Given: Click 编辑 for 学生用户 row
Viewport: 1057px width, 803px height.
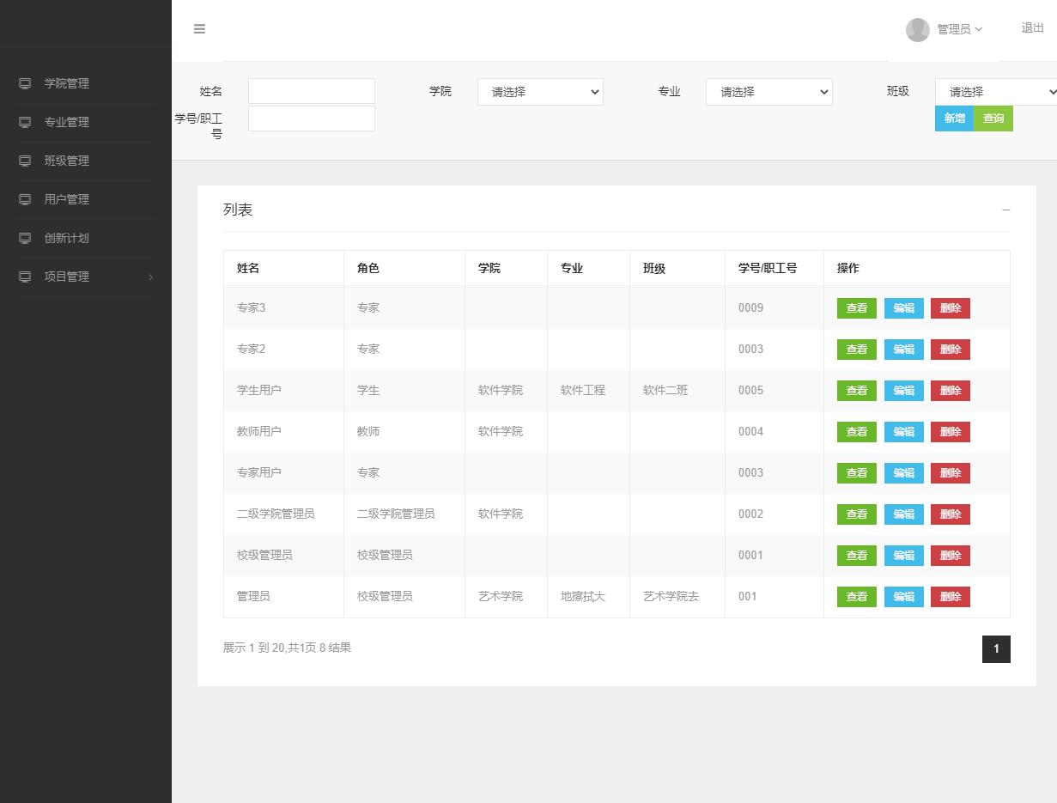Looking at the screenshot, I should tap(903, 390).
